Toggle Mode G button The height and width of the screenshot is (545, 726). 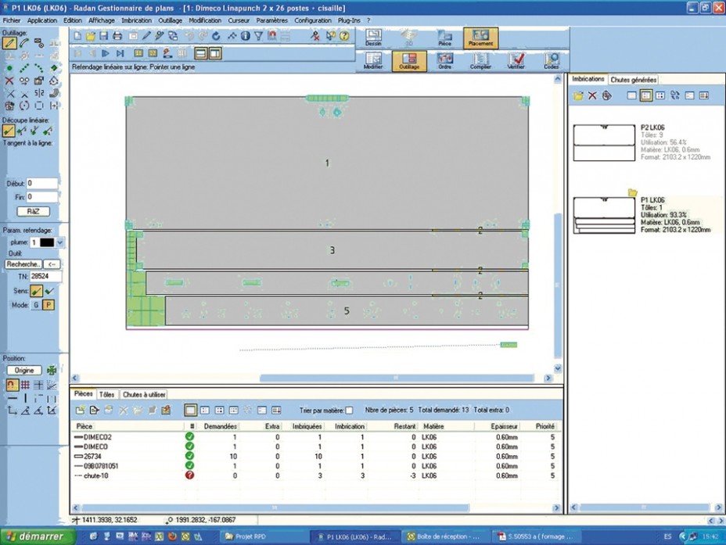coord(36,305)
